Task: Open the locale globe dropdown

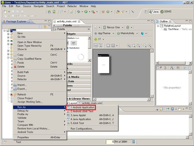Action: coord(144,33)
